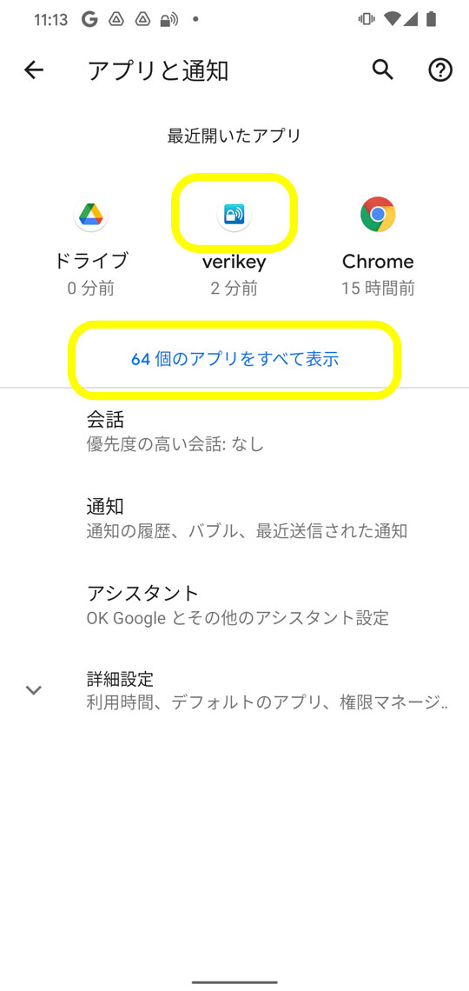The image size is (469, 991).
Task: Open the 通知 notifications settings
Action: (234, 517)
